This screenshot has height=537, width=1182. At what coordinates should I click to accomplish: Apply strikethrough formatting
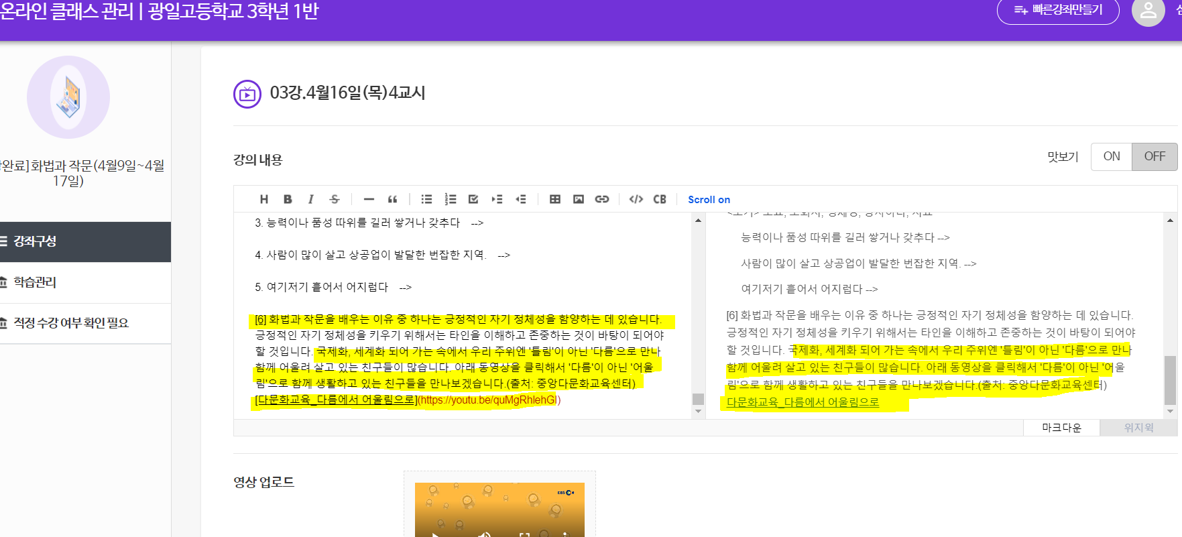(335, 199)
